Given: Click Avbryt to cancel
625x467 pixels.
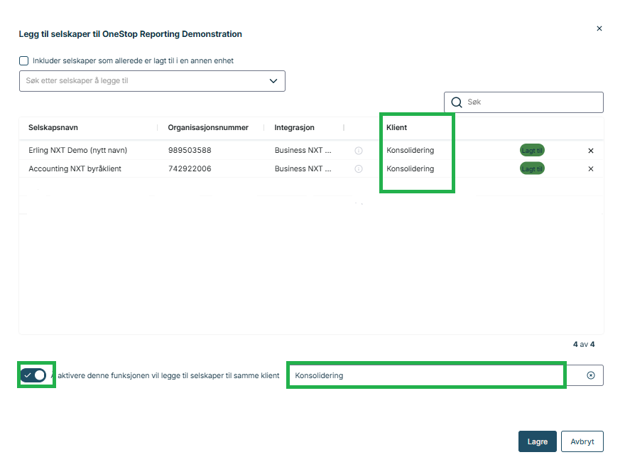Looking at the screenshot, I should click(582, 441).
